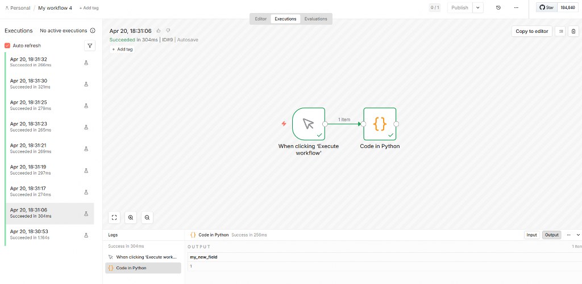Give the execution a thumbs up

tap(159, 31)
